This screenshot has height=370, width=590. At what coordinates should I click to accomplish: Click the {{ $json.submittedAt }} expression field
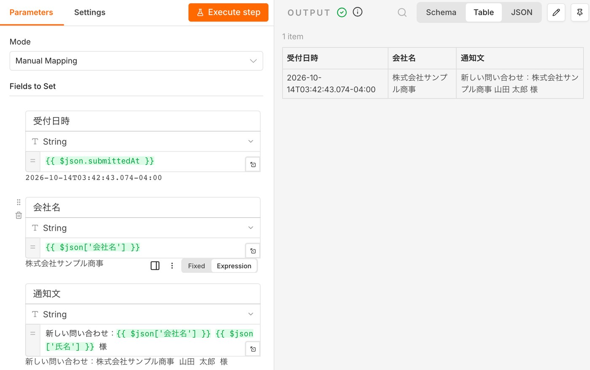tap(143, 161)
